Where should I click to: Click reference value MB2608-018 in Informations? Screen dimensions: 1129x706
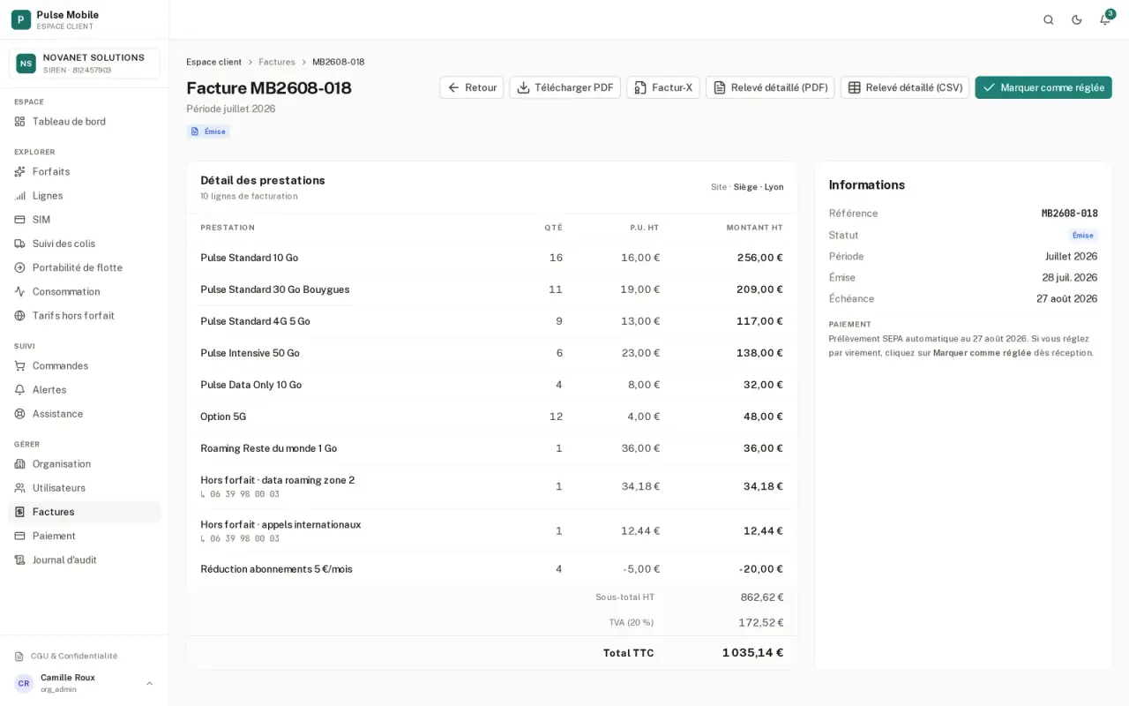(x=1069, y=214)
